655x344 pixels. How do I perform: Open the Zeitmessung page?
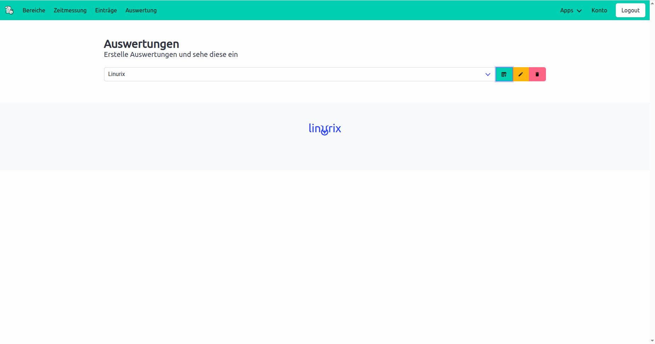[70, 10]
